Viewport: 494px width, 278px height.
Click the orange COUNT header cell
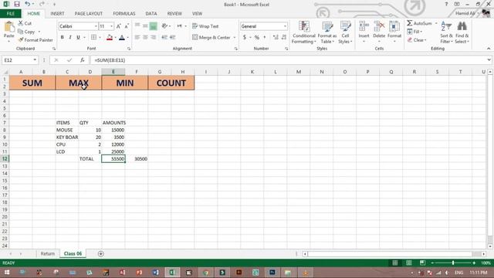[x=171, y=83]
